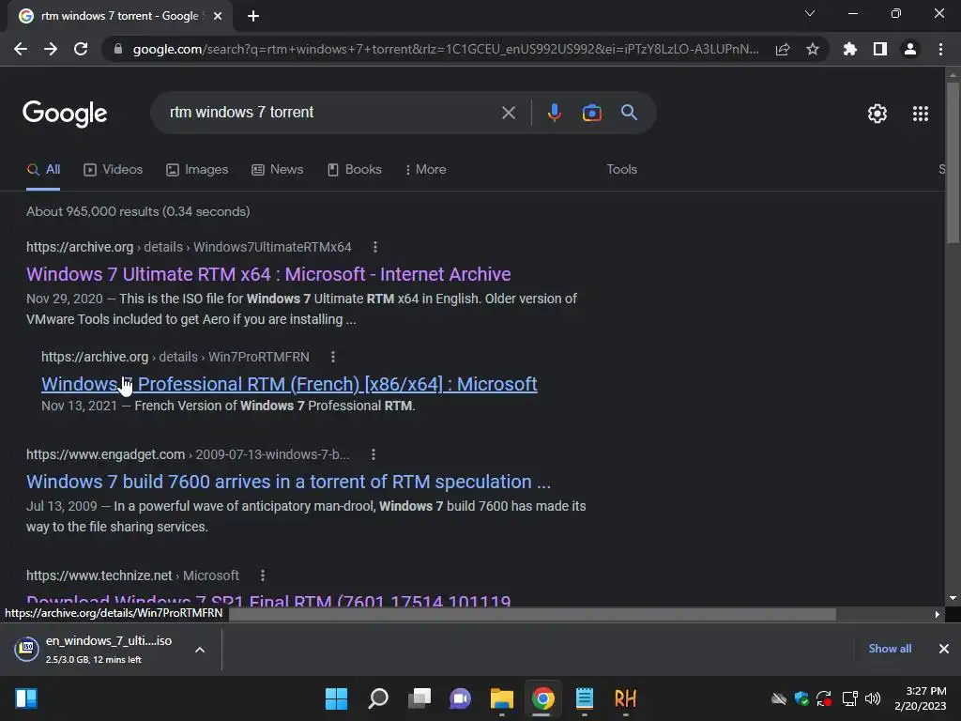Click the scroll right arrow of horizontal scrollbar

click(938, 614)
